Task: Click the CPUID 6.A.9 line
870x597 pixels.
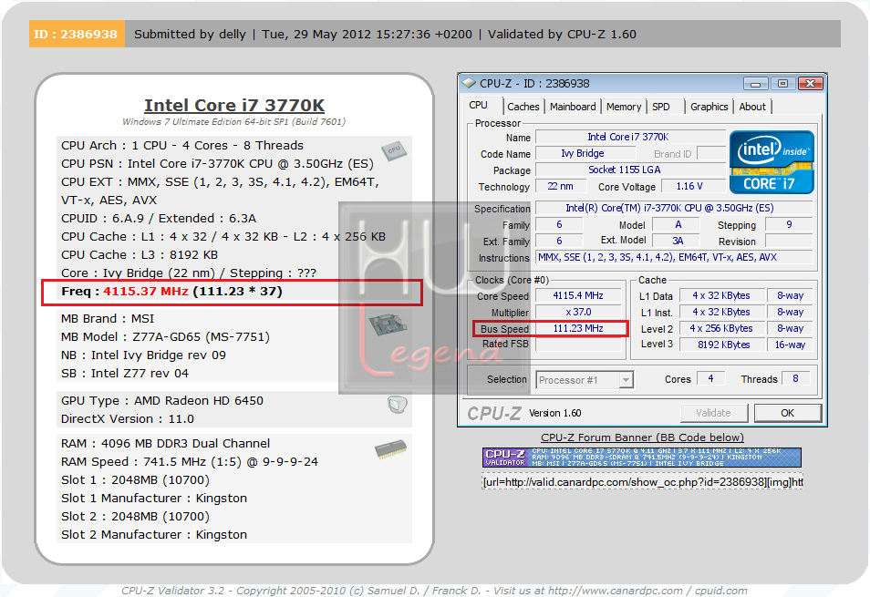Action: point(159,219)
